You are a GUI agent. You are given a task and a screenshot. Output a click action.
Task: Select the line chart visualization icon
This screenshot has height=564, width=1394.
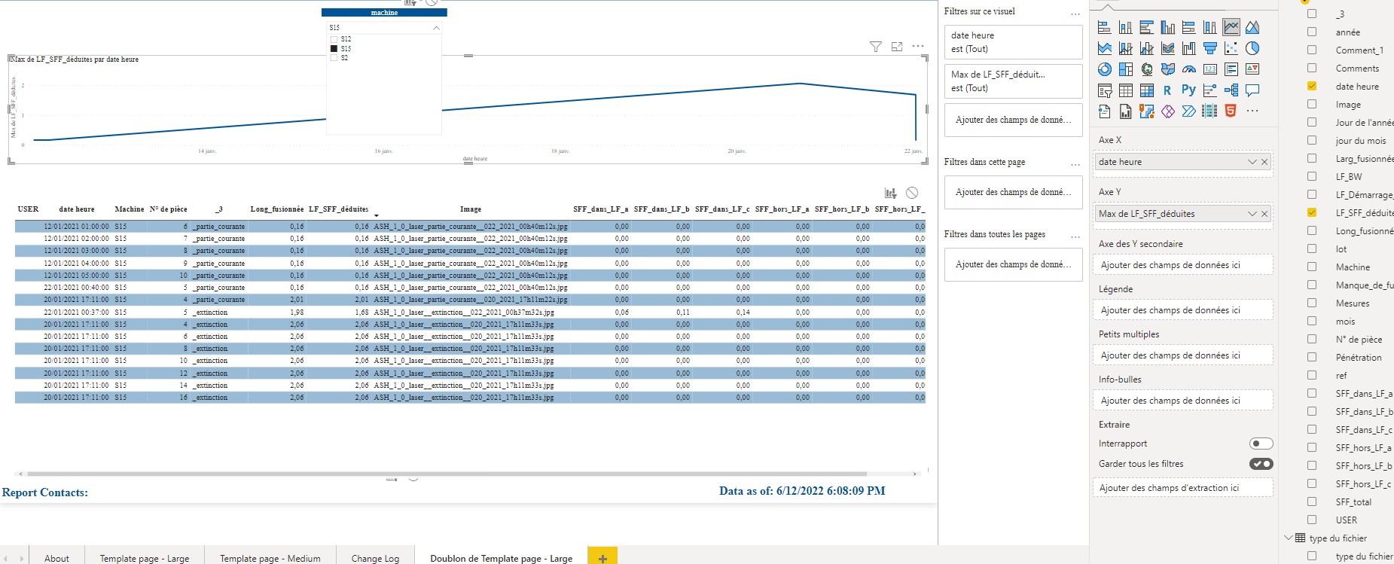[x=1231, y=27]
